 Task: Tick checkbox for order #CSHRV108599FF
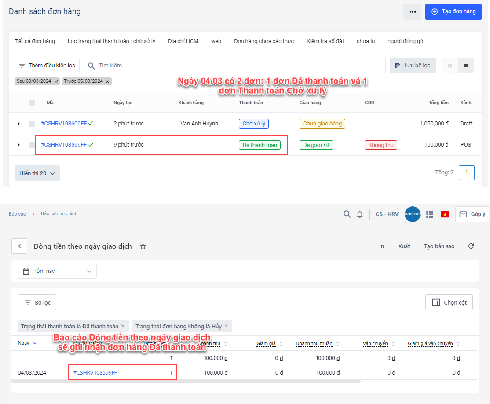[x=32, y=145]
